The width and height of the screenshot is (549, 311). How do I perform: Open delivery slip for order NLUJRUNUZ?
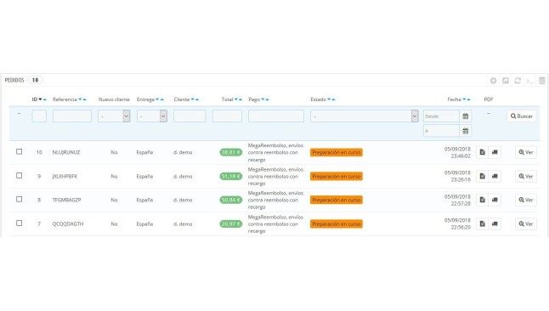tap(495, 152)
